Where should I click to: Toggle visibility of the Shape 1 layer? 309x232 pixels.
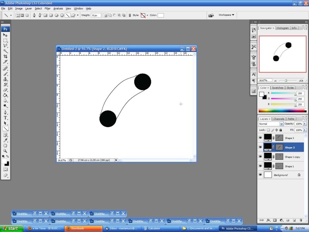260,166
